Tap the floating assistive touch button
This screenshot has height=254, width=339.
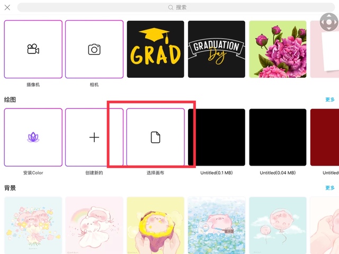(328, 22)
